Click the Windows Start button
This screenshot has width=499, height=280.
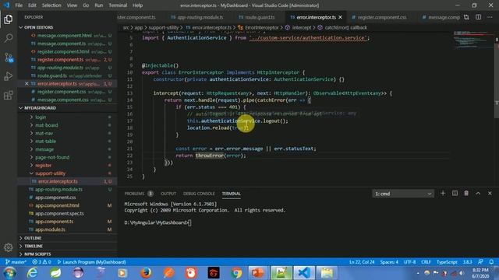coord(9,273)
